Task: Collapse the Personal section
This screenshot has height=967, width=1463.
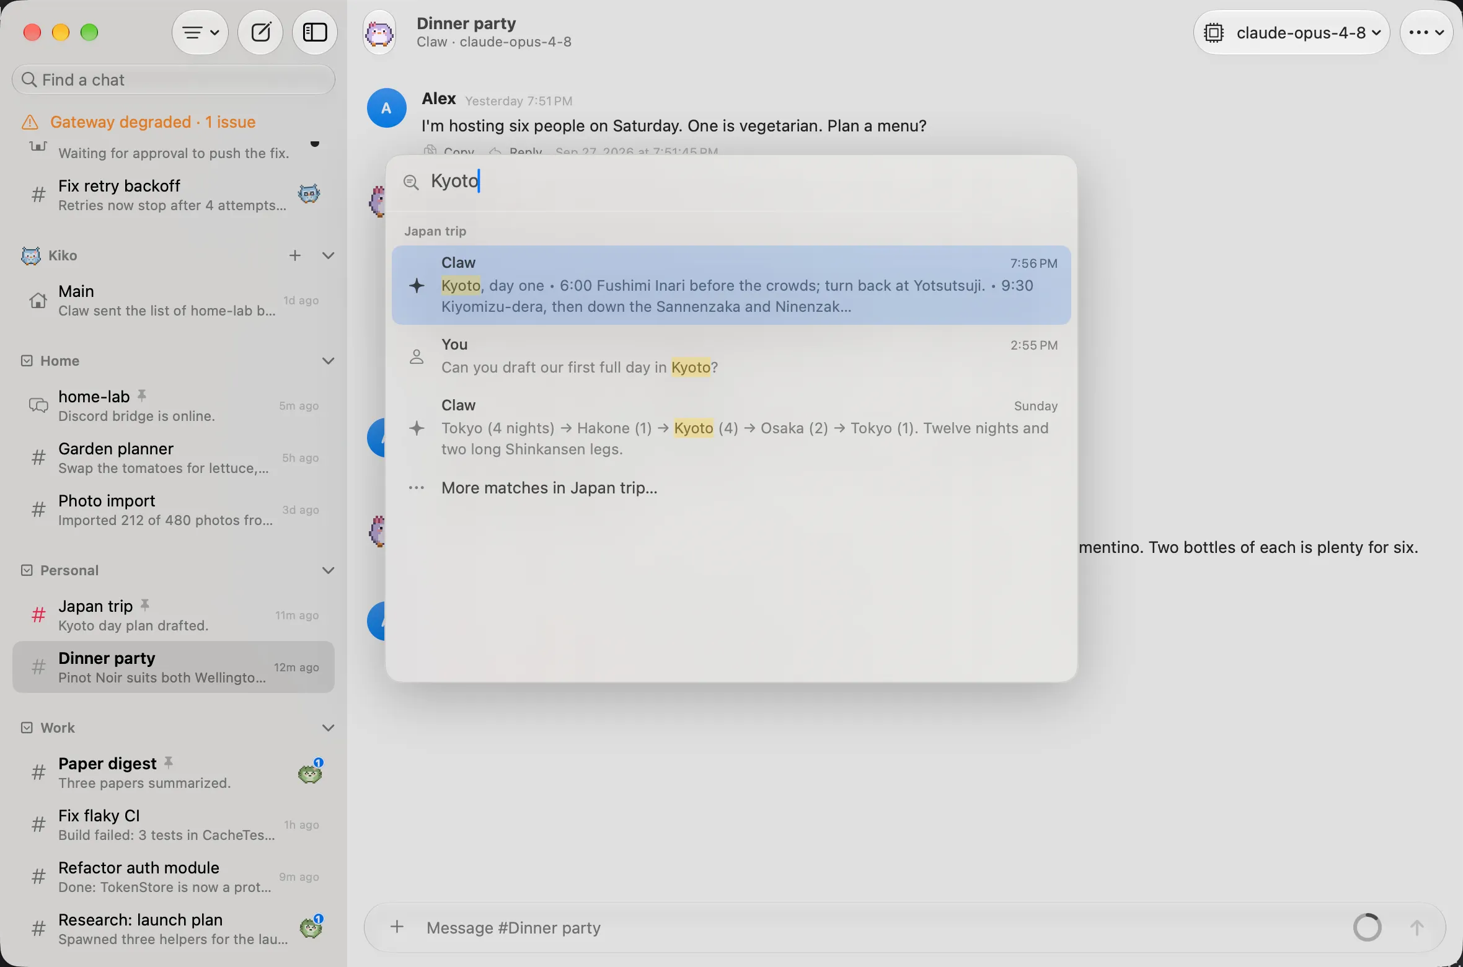Action: pyautogui.click(x=329, y=570)
